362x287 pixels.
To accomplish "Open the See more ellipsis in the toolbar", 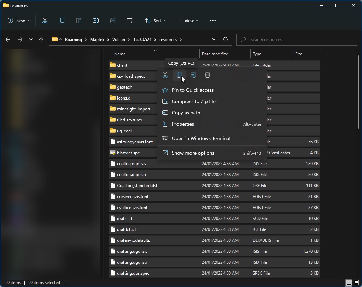I will [212, 21].
